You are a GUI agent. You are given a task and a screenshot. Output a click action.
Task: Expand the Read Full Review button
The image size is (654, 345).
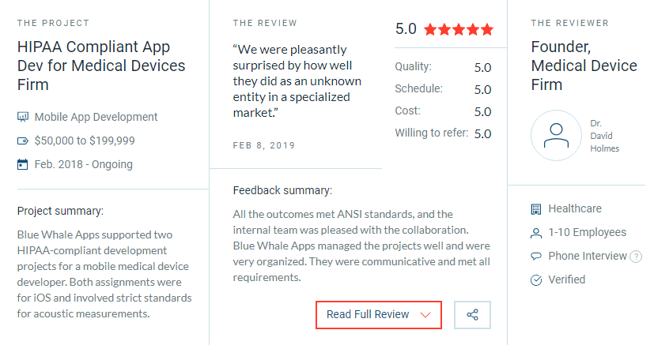point(379,315)
